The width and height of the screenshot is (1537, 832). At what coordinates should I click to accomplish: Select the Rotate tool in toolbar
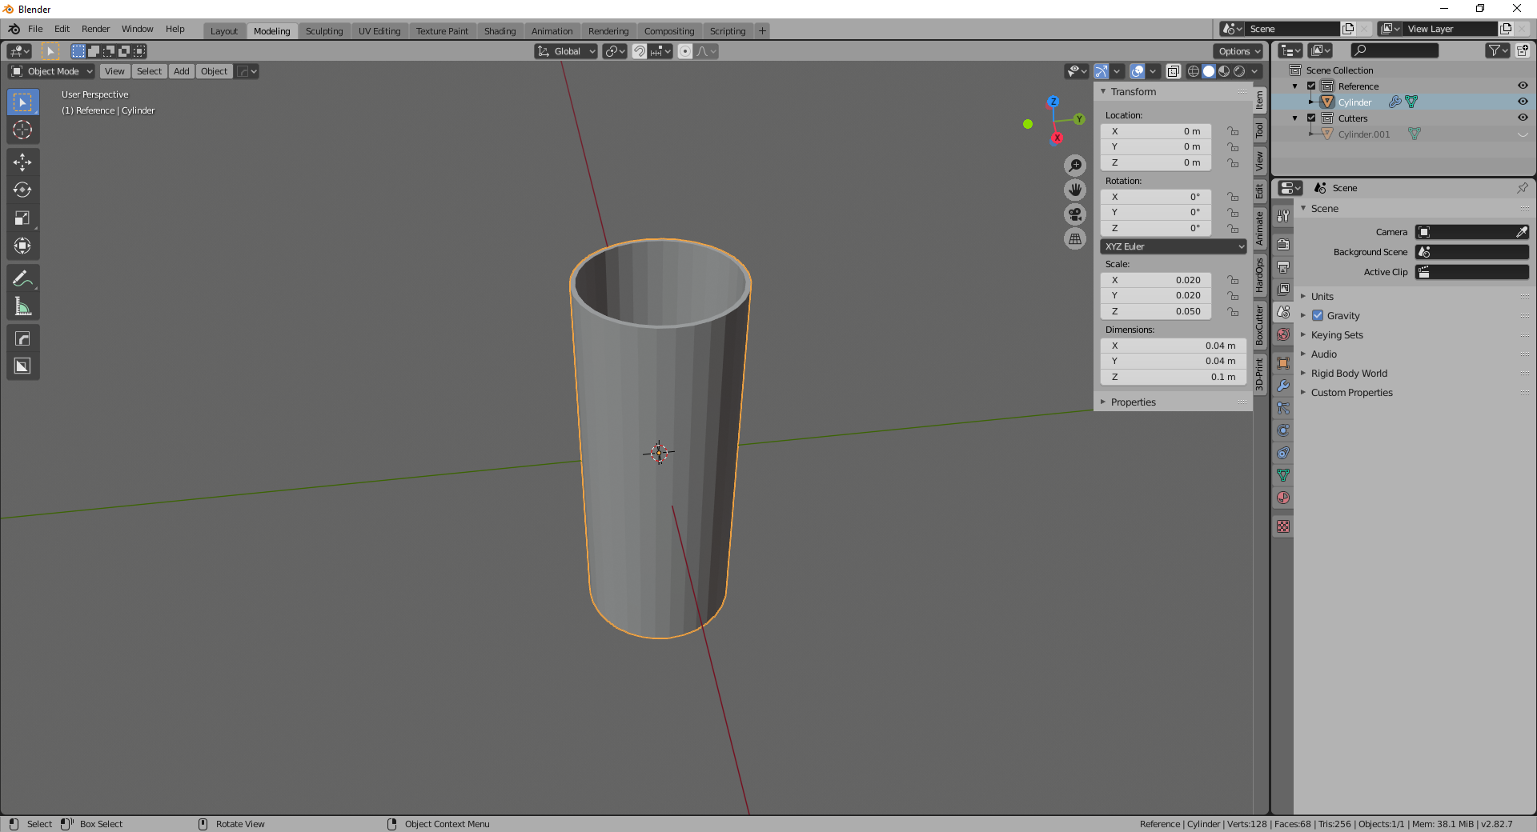(22, 190)
